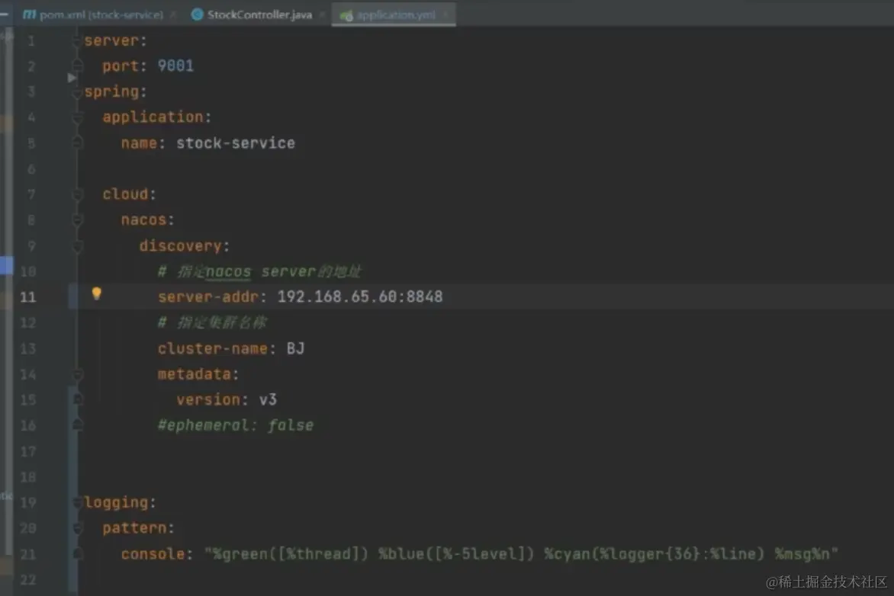Click the console pattern string value
The height and width of the screenshot is (596, 894).
coord(521,554)
